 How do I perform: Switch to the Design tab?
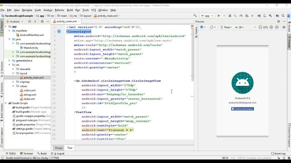coord(59,148)
